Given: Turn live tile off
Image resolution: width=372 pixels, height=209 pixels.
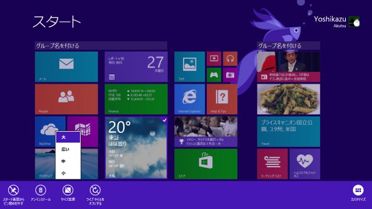Looking at the screenshot, I should [x=95, y=195].
